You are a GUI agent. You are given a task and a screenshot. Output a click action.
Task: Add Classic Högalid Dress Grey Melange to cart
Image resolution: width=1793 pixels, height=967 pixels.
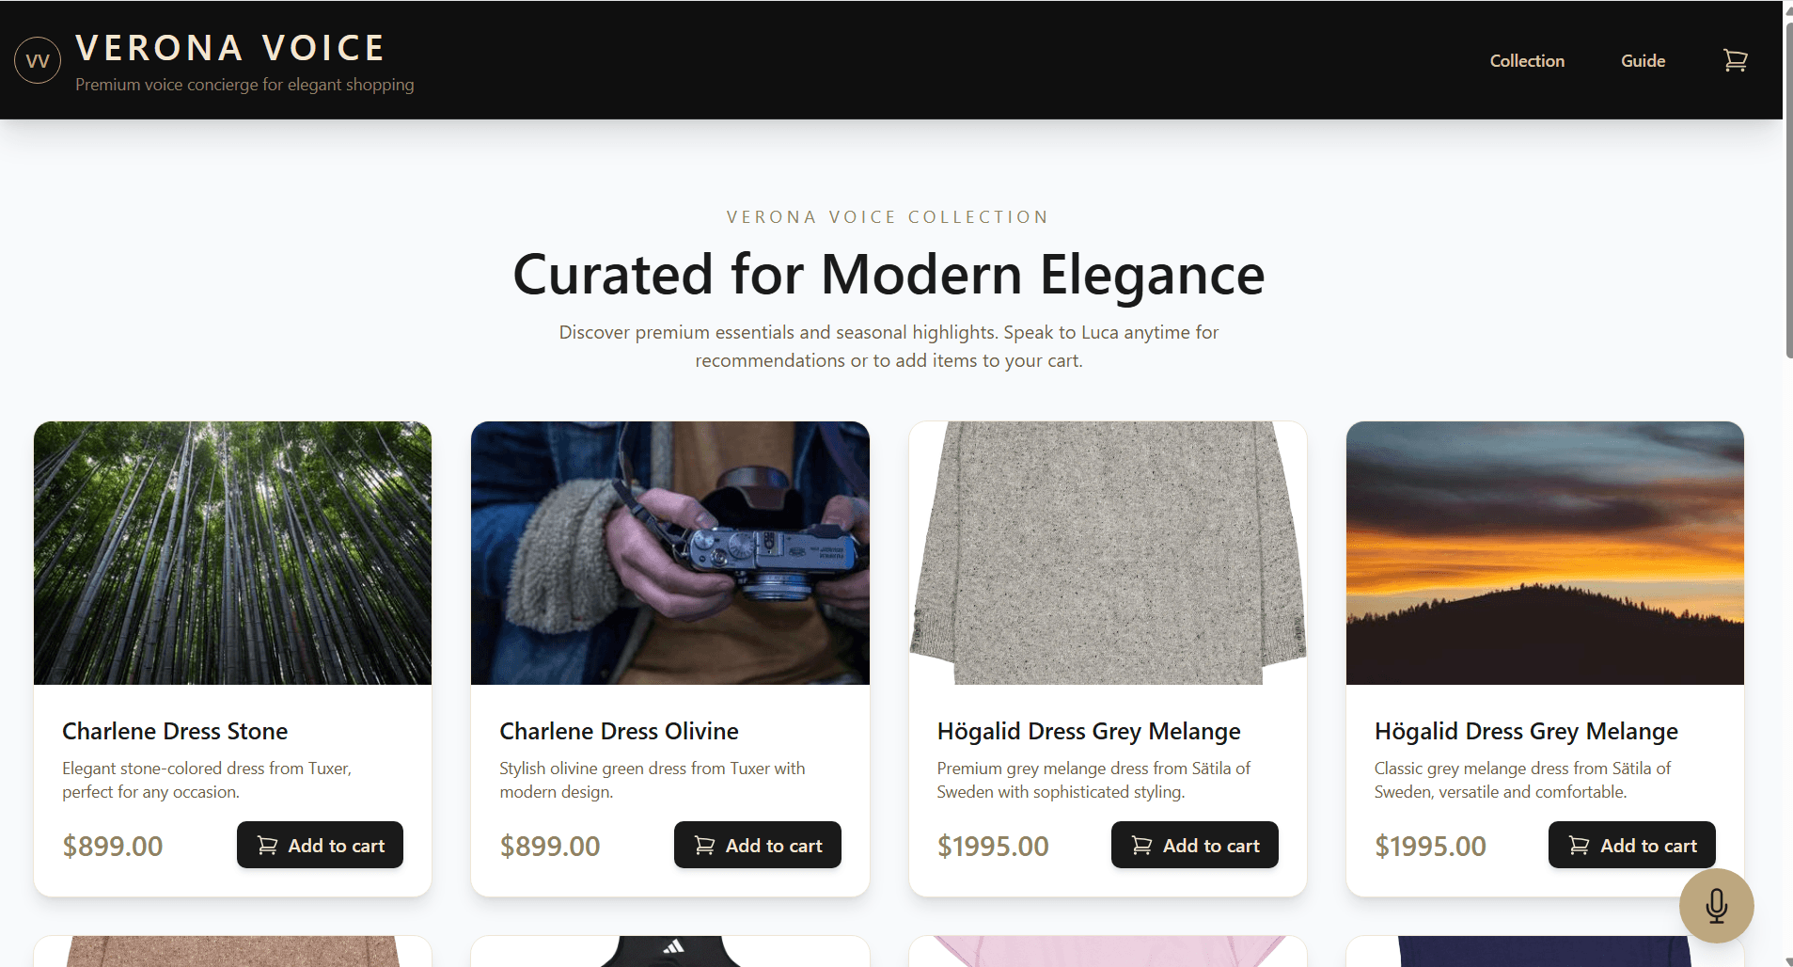[x=1631, y=845]
